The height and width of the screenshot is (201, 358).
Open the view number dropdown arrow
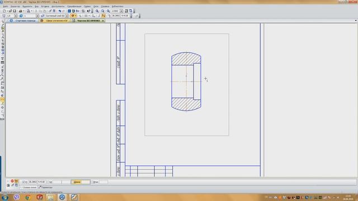tap(37, 16)
